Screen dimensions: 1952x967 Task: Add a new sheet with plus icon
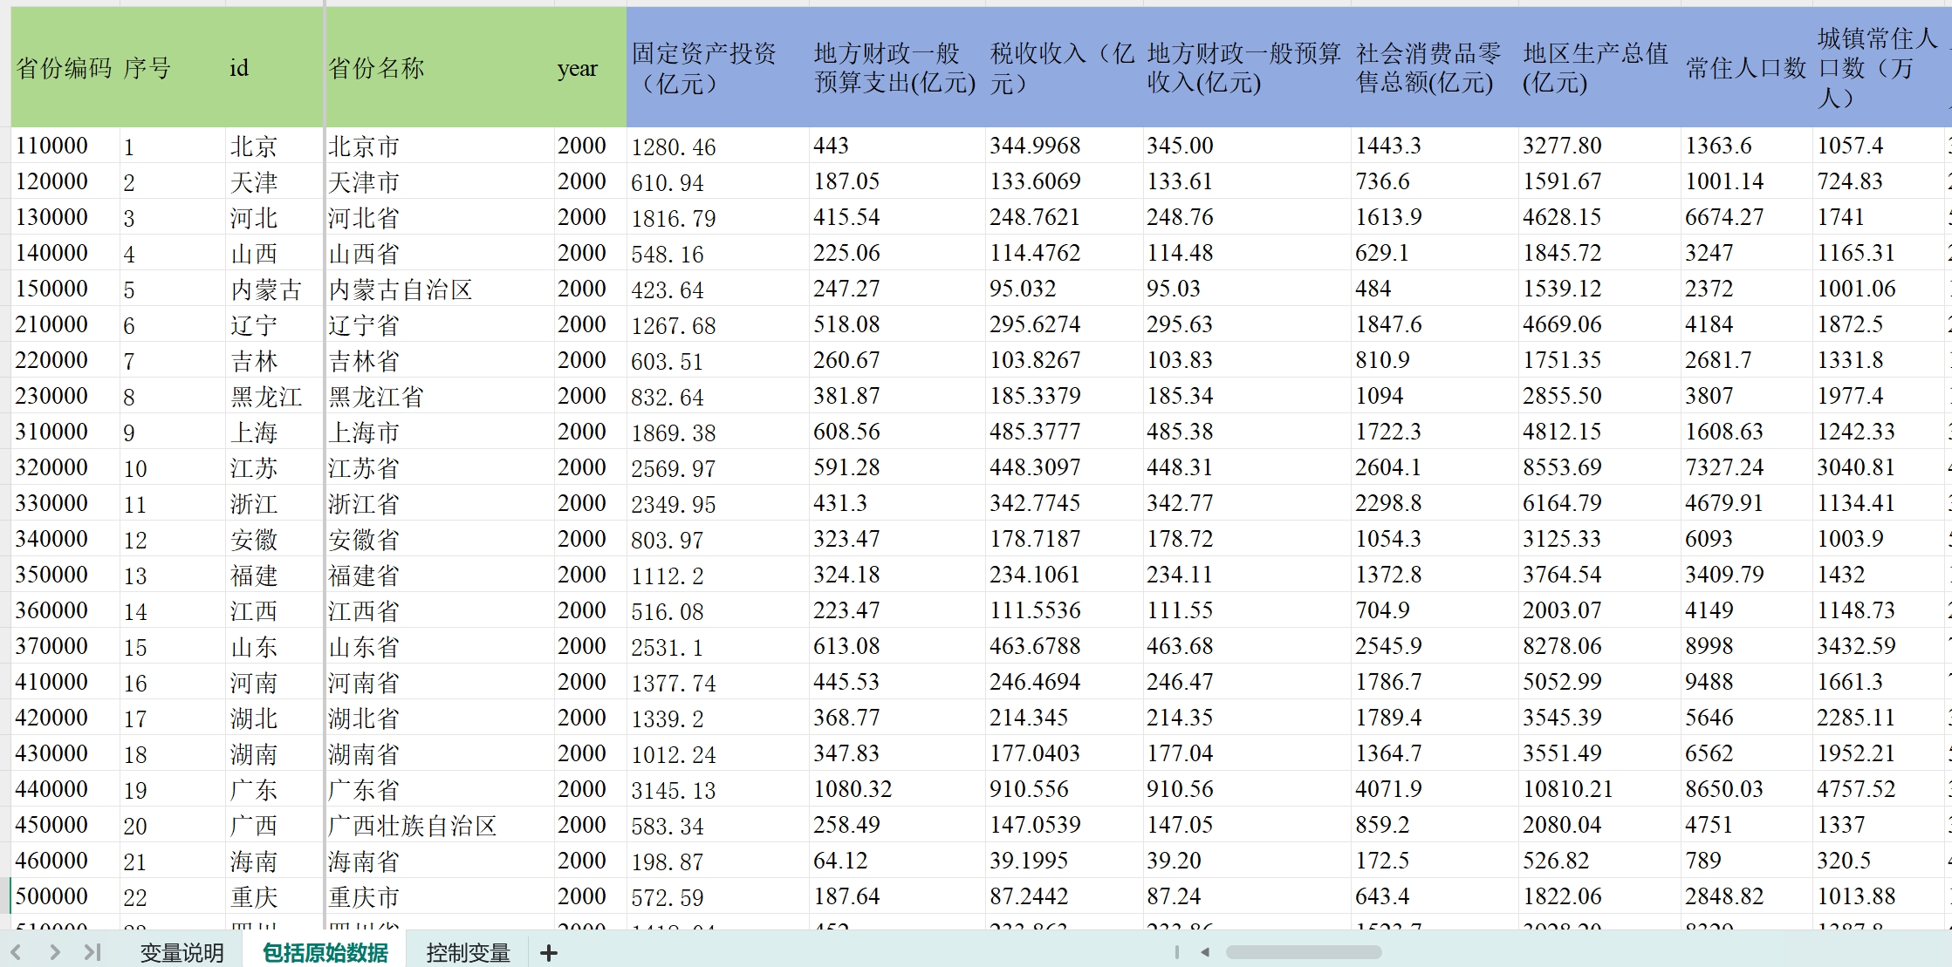click(x=549, y=953)
